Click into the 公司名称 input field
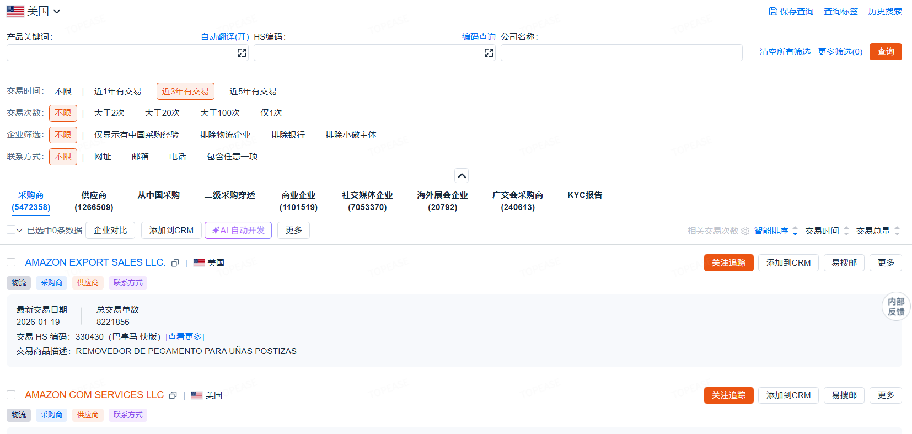 coord(621,53)
